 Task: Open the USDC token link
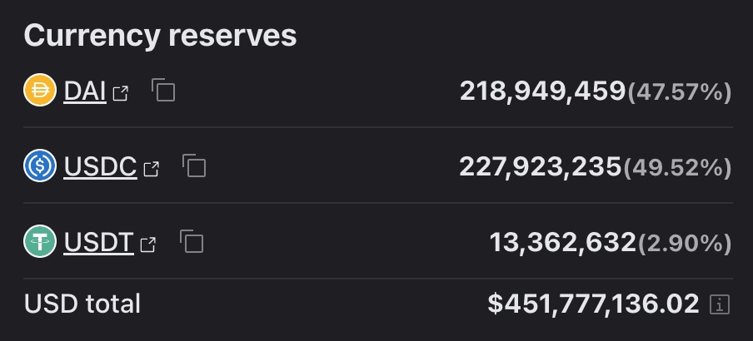click(x=100, y=167)
